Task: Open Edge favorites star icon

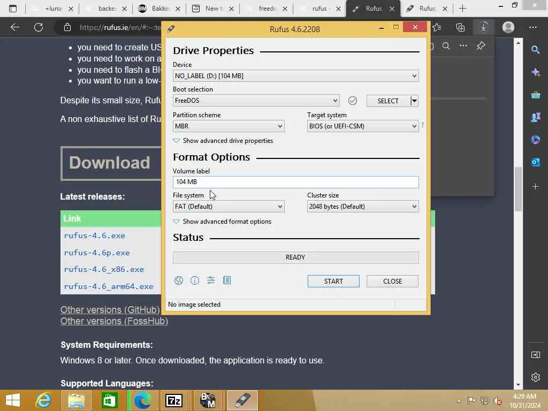Action: click(x=437, y=27)
